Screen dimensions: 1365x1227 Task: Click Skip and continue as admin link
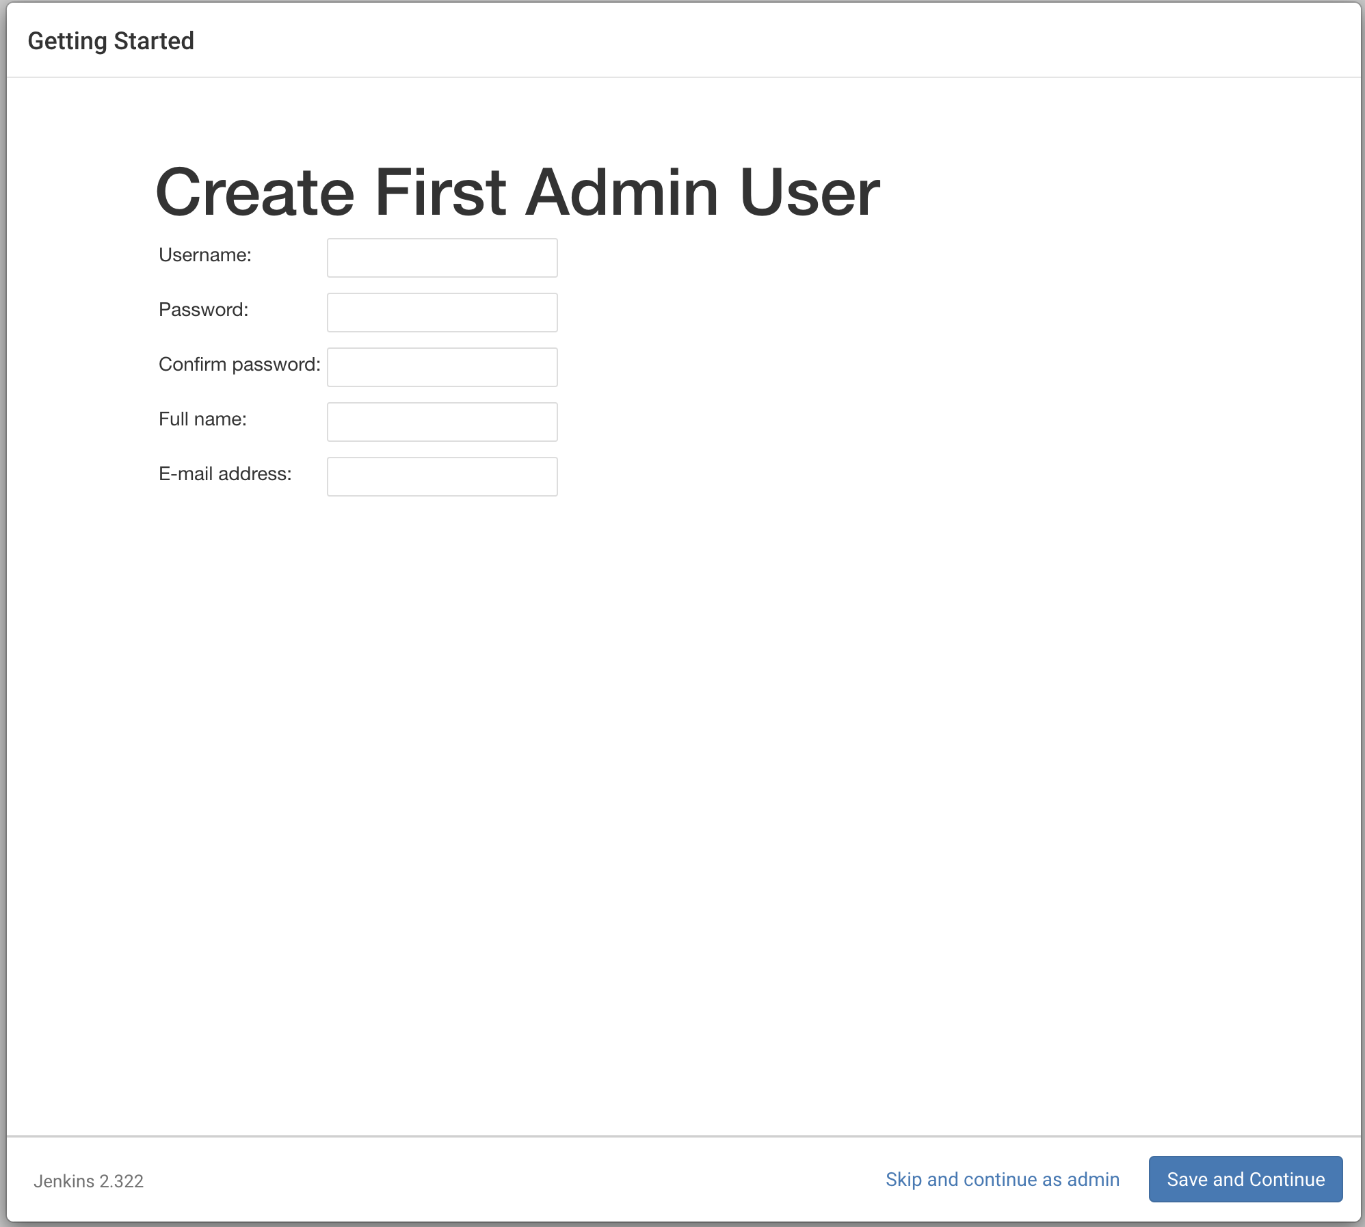tap(1003, 1179)
